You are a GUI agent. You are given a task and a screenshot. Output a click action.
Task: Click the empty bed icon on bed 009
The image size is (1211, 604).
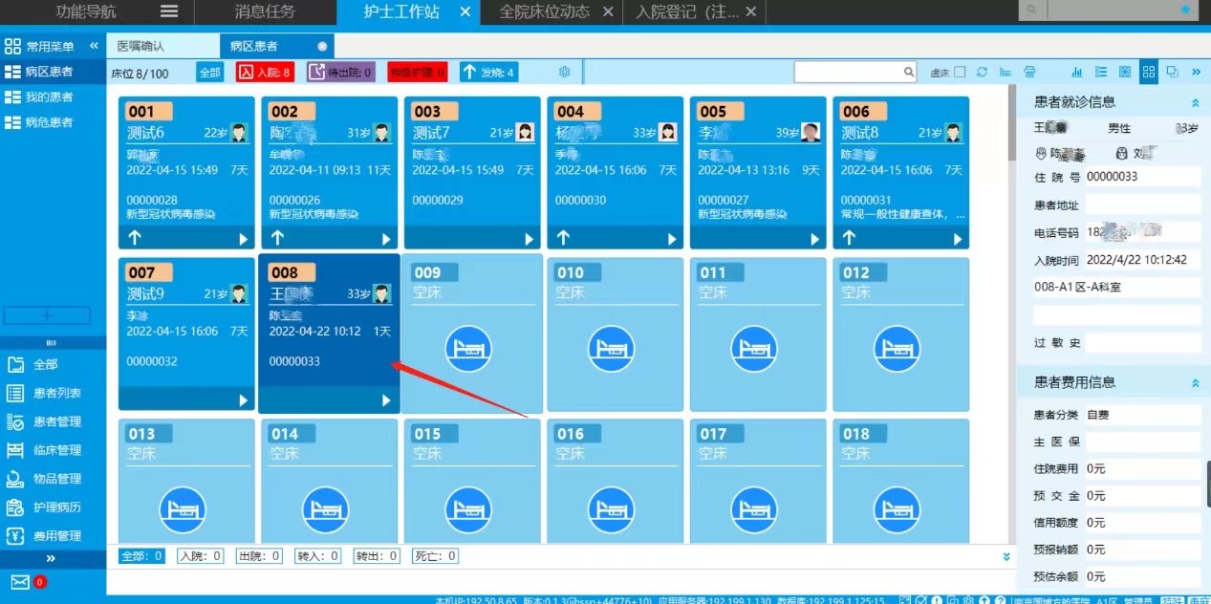coord(468,349)
